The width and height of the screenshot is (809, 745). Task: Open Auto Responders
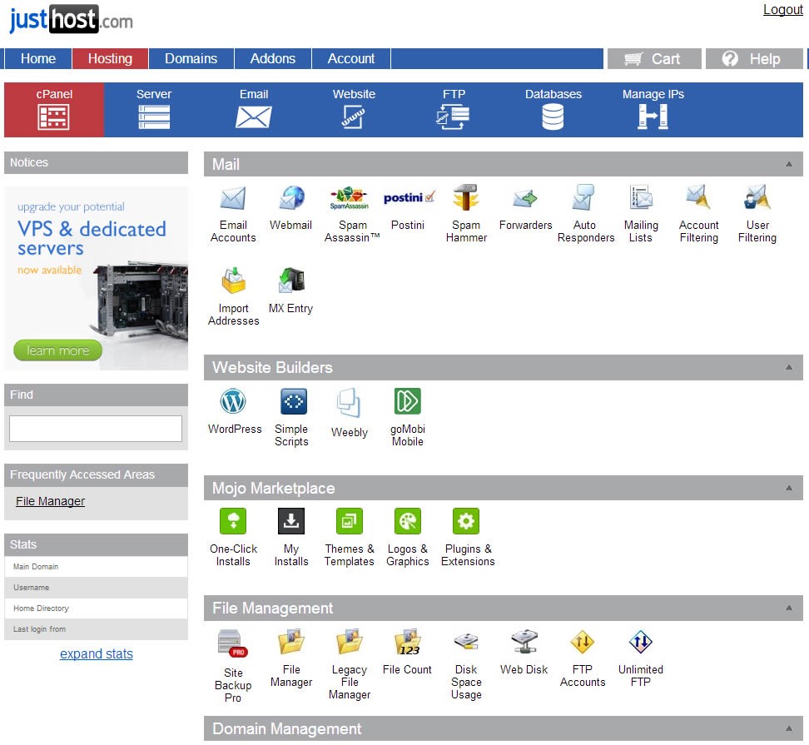point(583,197)
